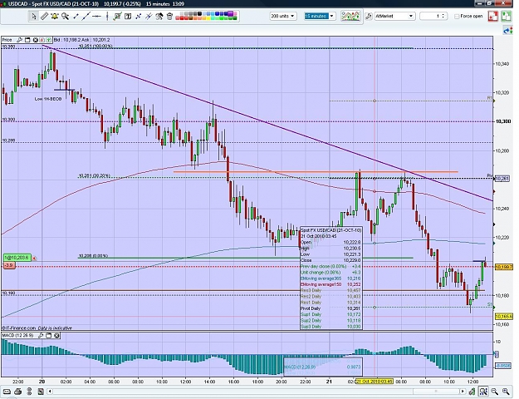
Task: Pick the purple color swatch
Action: 231,13
